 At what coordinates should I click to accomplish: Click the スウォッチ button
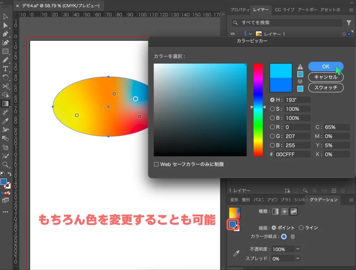pos(326,88)
